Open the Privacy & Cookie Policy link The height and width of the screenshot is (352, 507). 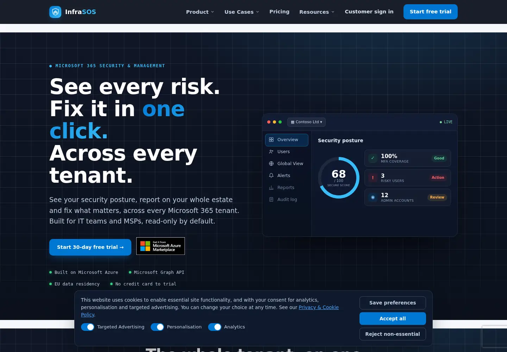pyautogui.click(x=319, y=307)
